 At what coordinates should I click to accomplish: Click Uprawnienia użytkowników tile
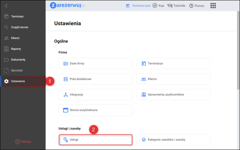173,95
